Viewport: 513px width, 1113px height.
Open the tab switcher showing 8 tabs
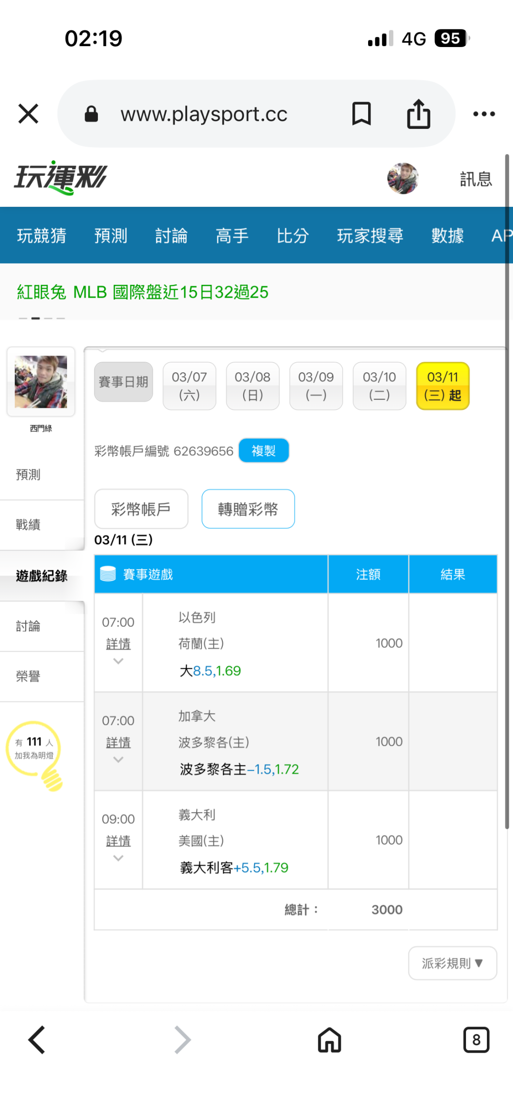click(x=476, y=1040)
